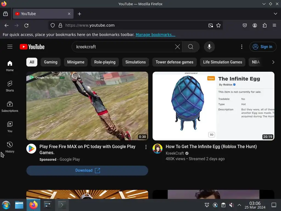Open Shorts from sidebar
This screenshot has height=211, width=281.
(x=10, y=86)
